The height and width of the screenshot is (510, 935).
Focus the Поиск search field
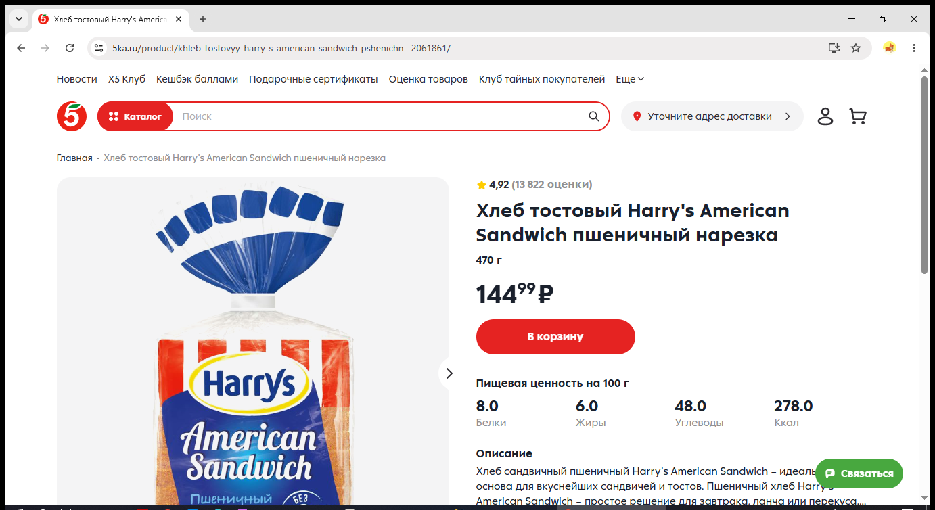point(379,116)
